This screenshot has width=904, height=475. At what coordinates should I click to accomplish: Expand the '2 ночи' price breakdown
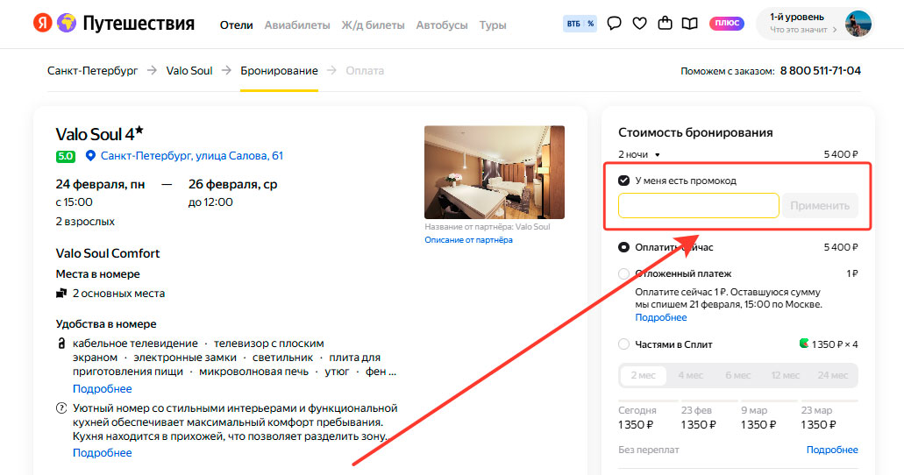click(x=639, y=154)
